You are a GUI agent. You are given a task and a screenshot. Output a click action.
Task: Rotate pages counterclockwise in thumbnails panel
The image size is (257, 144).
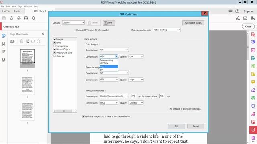[33, 41]
